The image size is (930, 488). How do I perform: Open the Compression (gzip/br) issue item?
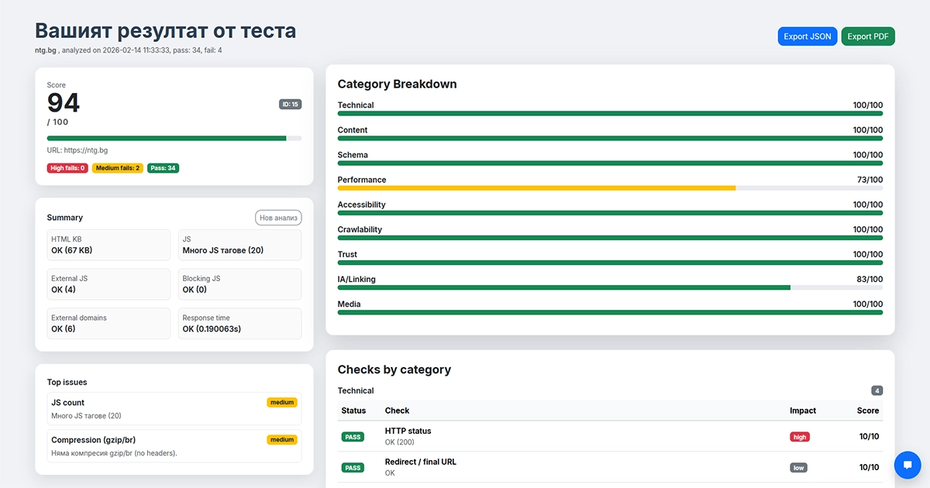coord(174,445)
